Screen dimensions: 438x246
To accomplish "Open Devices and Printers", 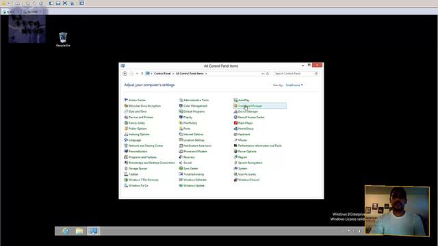I will click(x=139, y=118).
